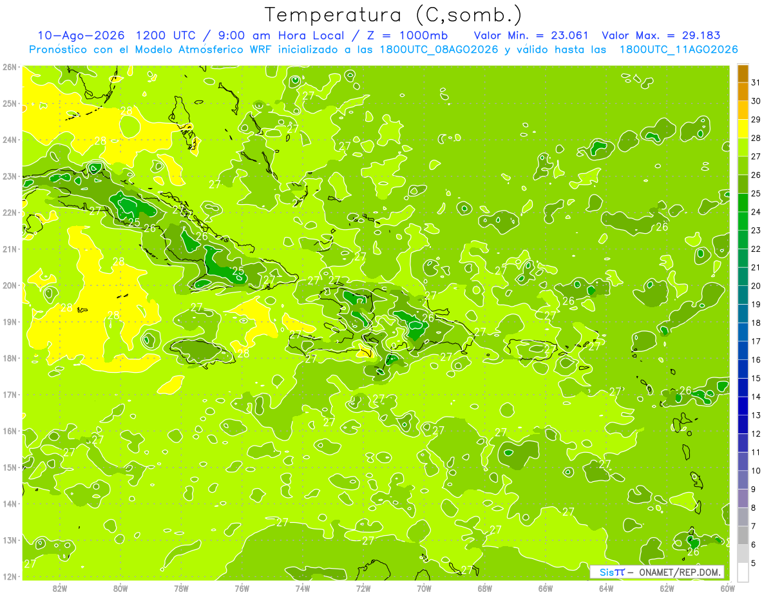The height and width of the screenshot is (597, 773).
Task: Click the white legend swatch below 5
Action: [x=743, y=572]
